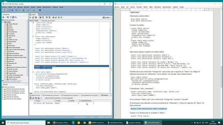Open Edge browser from the taskbar
Screen dimensions: 223x125
(x=73, y=123)
